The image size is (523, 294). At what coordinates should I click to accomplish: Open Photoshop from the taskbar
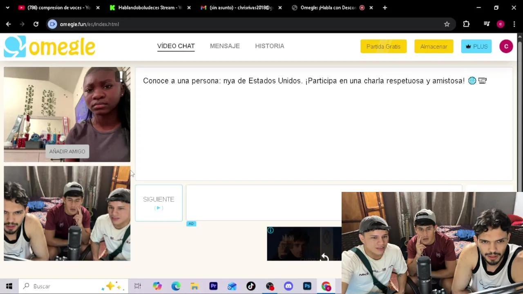(307, 286)
